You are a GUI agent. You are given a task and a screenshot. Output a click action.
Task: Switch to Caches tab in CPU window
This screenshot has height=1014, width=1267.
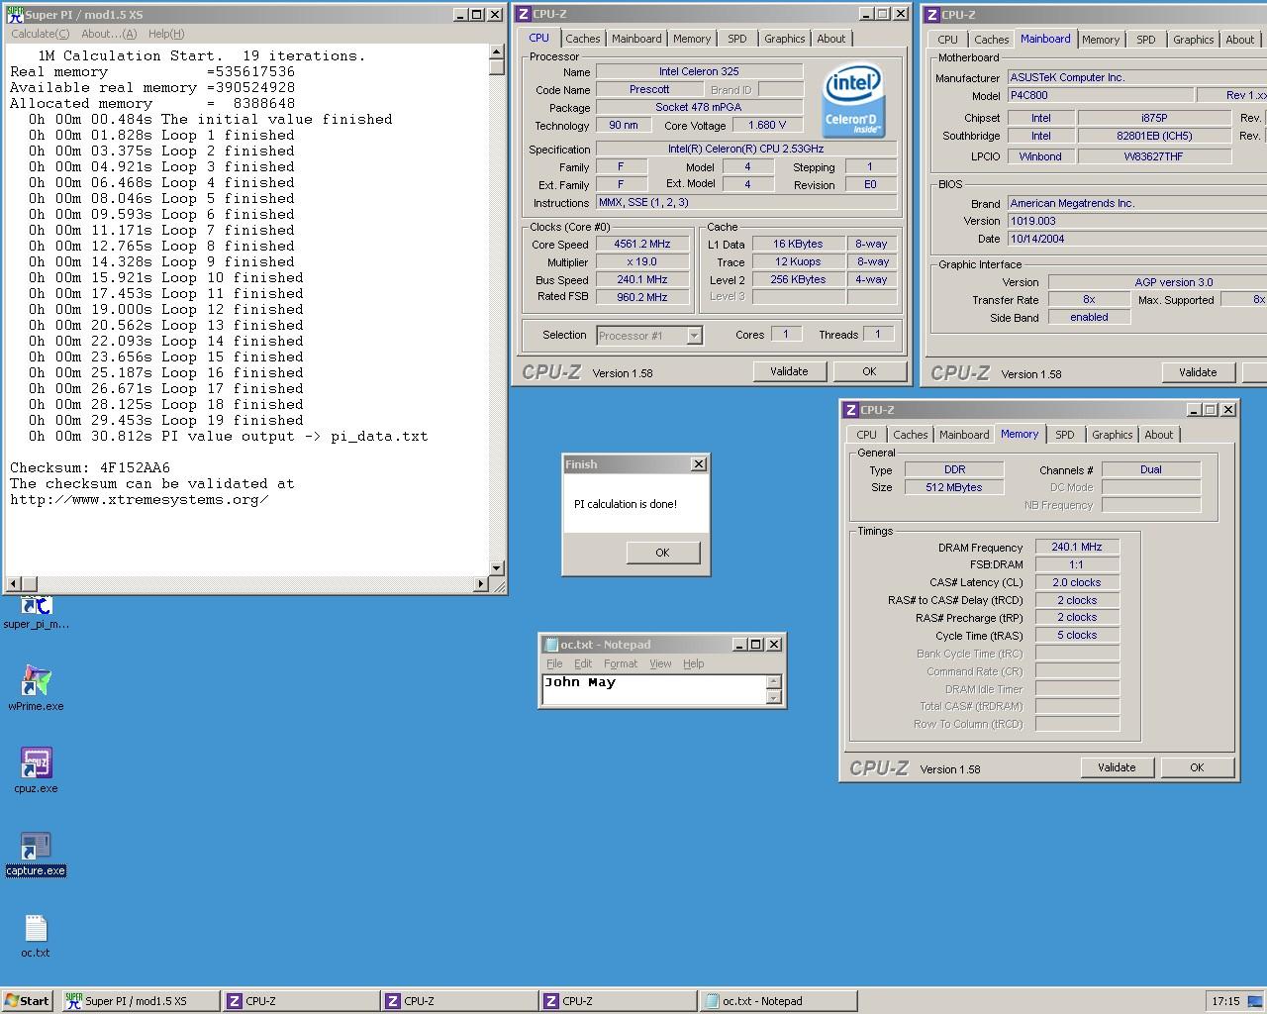click(x=582, y=39)
